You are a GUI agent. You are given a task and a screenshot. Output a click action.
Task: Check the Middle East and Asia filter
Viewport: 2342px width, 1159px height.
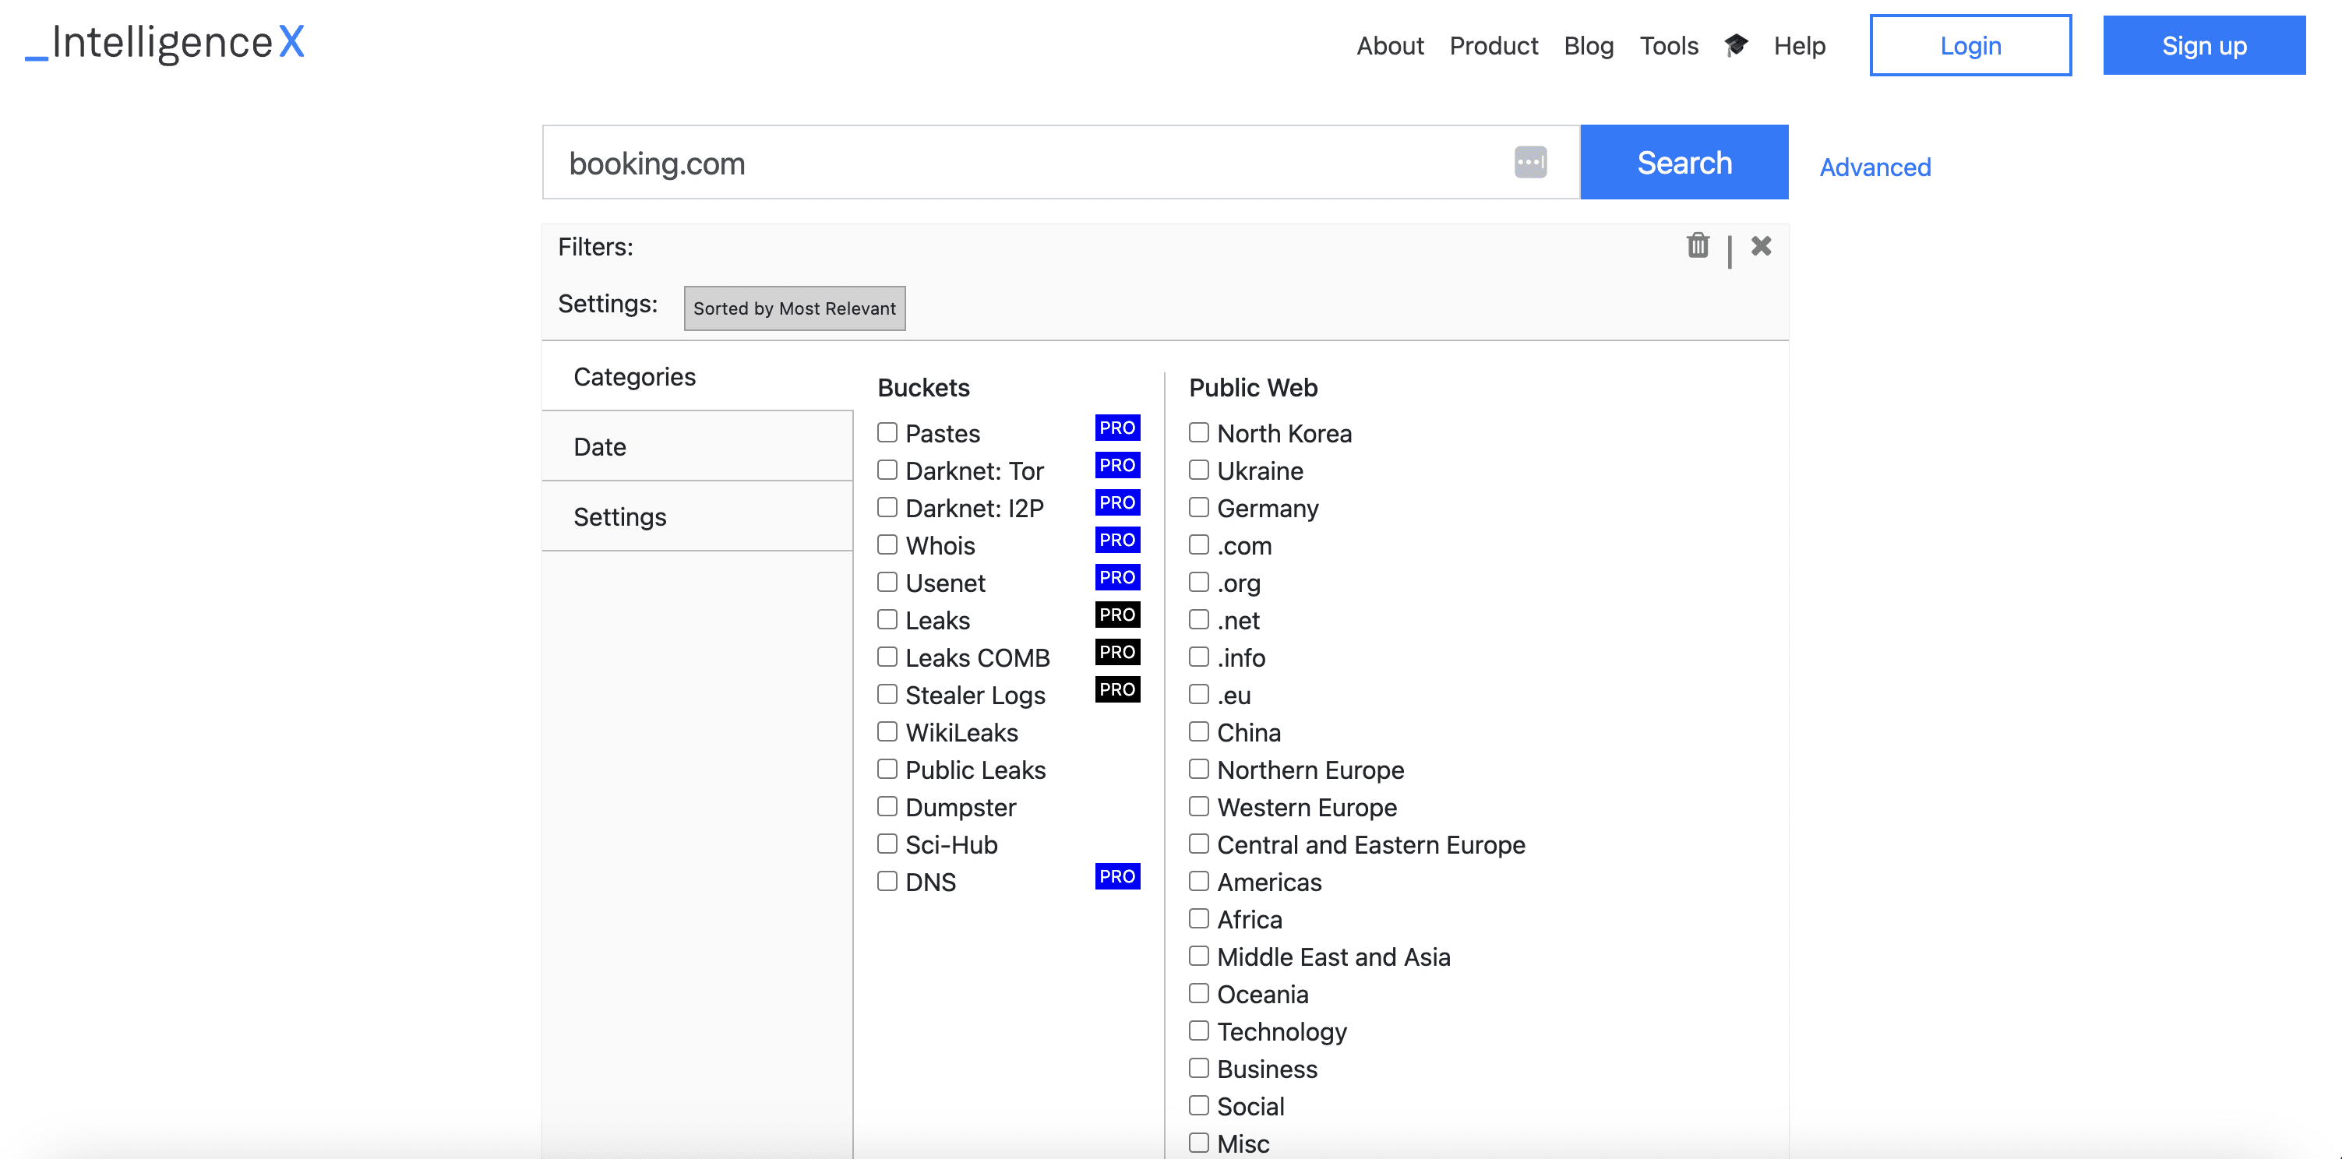click(1197, 956)
